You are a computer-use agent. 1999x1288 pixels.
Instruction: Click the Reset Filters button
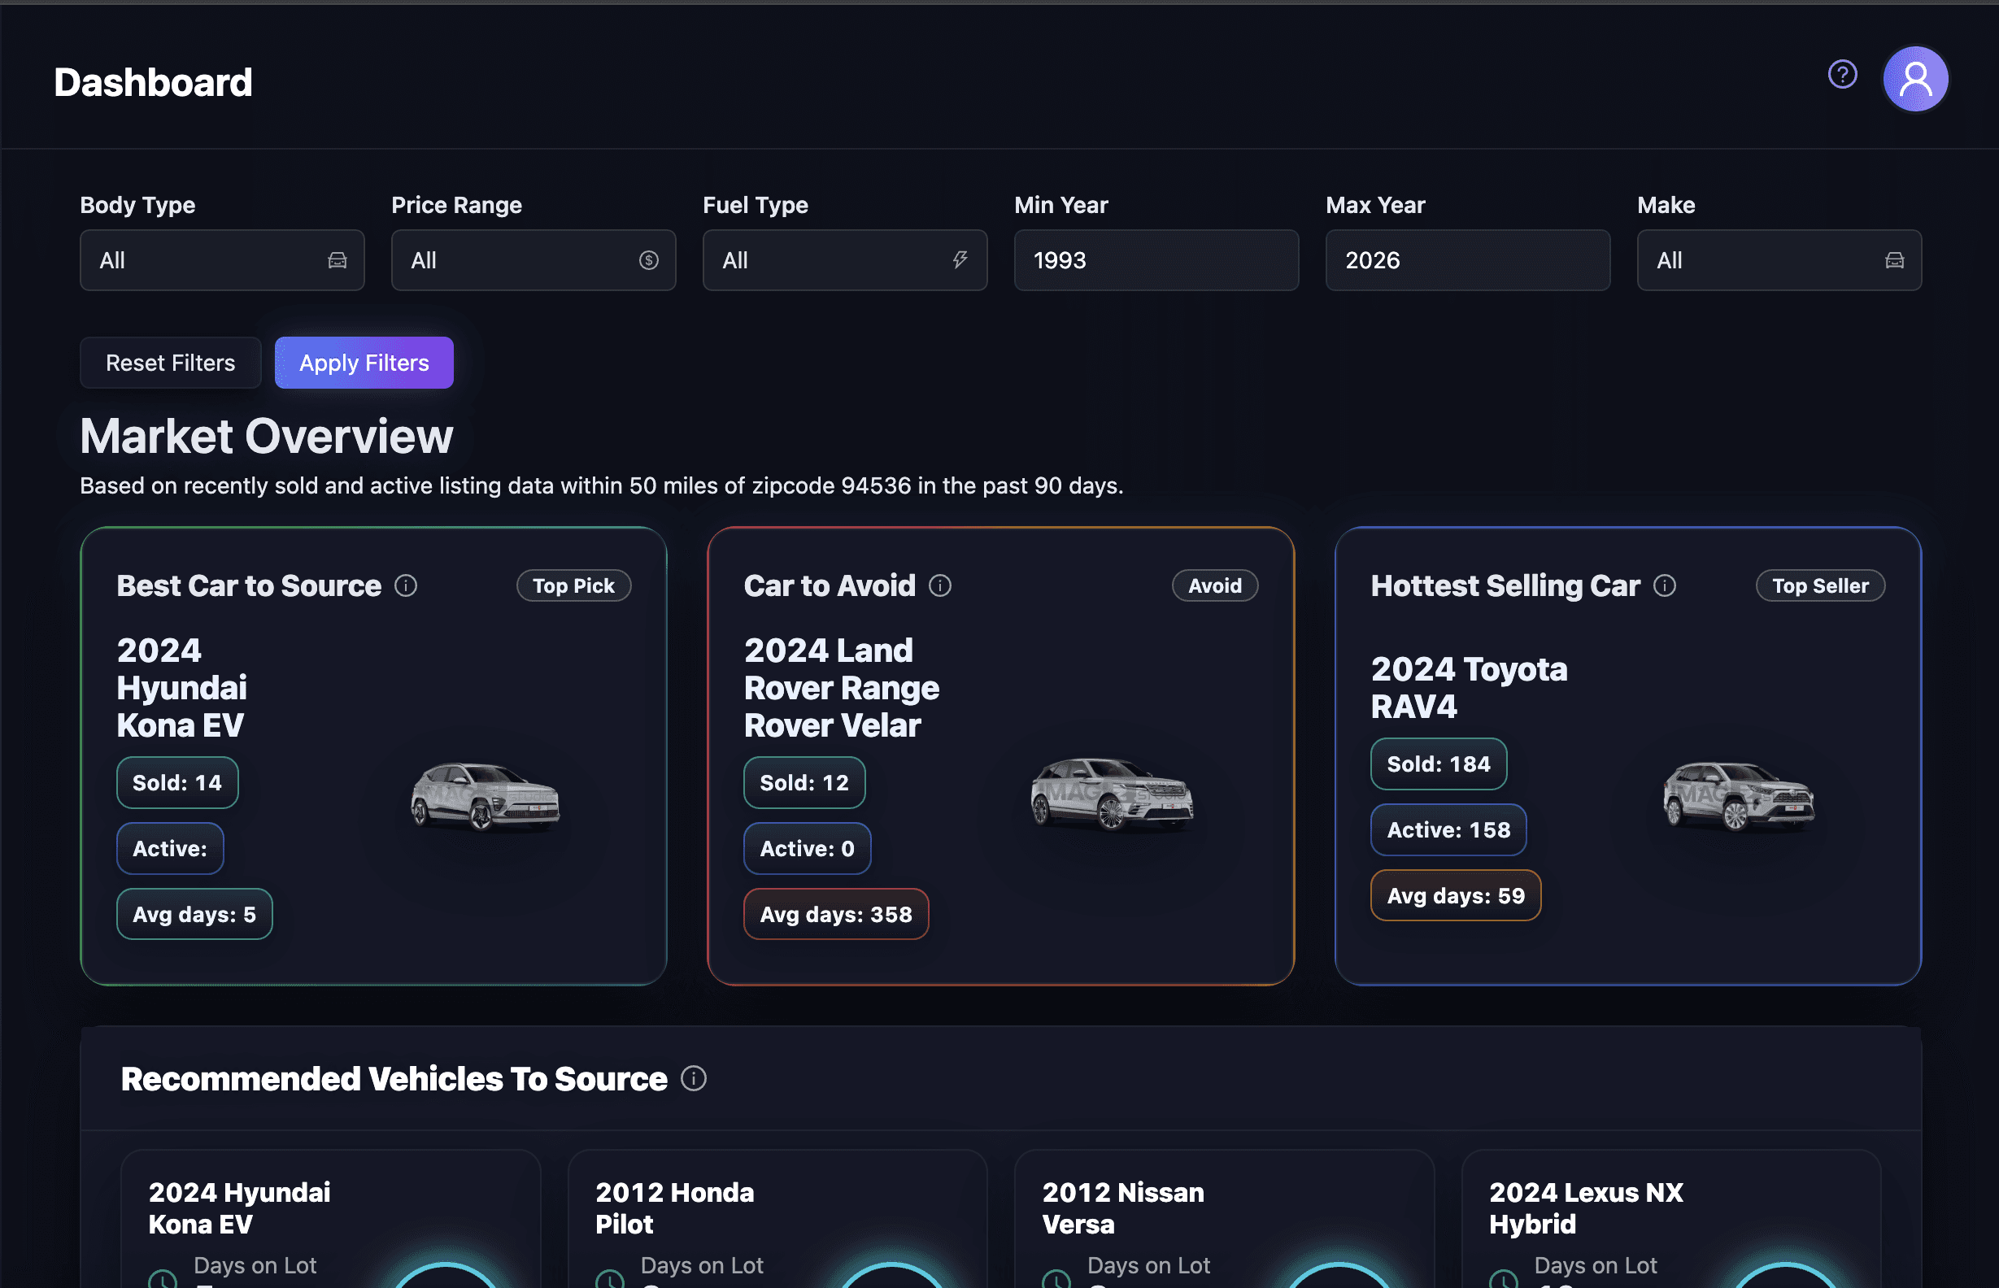[170, 362]
